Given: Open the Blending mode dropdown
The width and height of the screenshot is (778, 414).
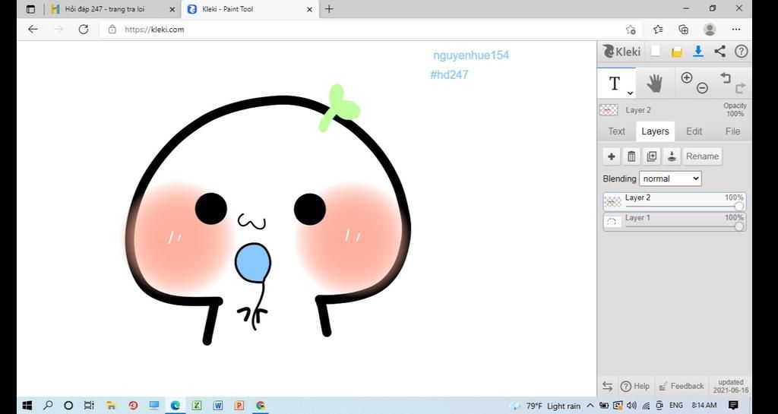Looking at the screenshot, I should (670, 179).
